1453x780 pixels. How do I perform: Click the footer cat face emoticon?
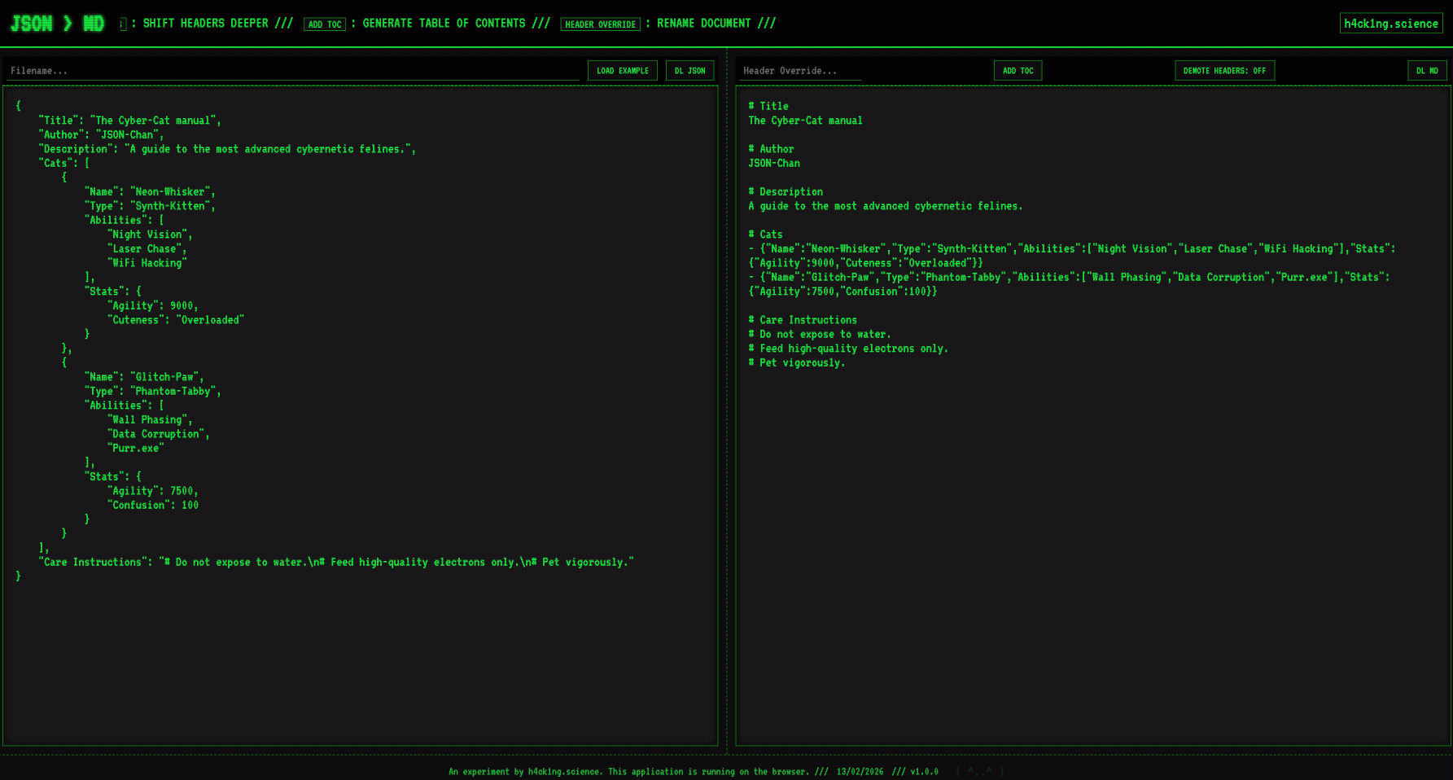(980, 772)
